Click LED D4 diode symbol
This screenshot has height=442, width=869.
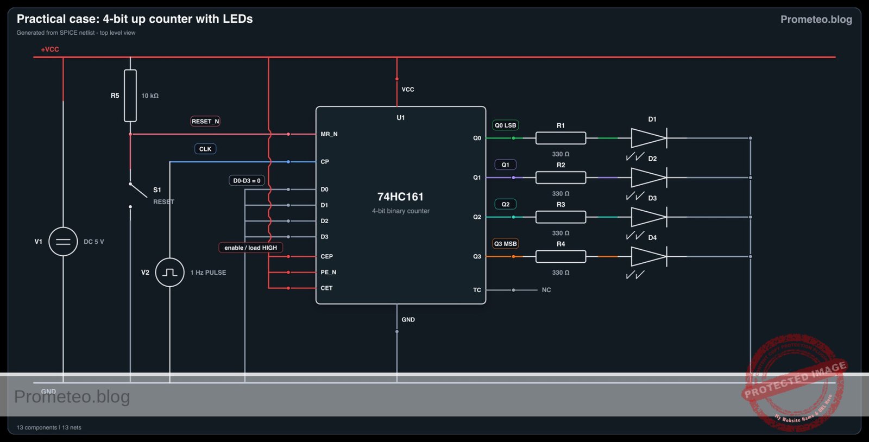[x=649, y=256]
